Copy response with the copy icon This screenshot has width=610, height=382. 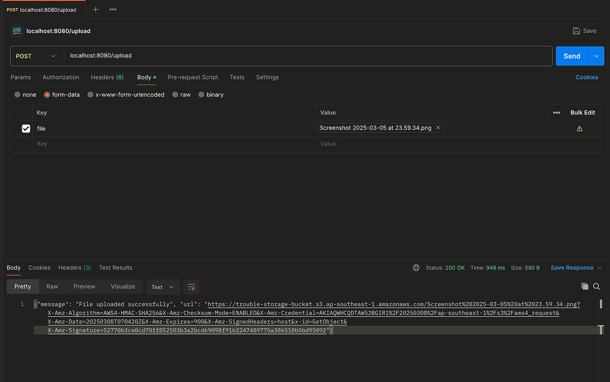[585, 286]
